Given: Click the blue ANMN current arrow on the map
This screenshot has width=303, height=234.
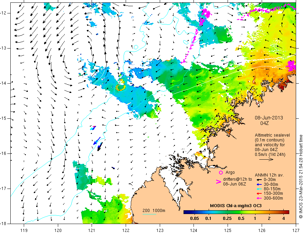Looking at the screenshot, I should click(97, 141).
